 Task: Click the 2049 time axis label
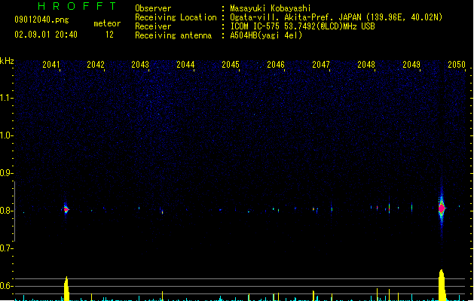click(x=411, y=65)
